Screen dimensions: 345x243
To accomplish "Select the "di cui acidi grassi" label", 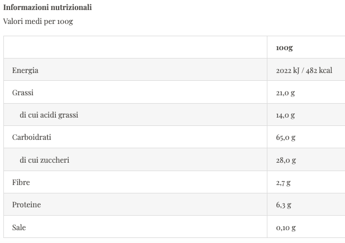I will pyautogui.click(x=49, y=115).
